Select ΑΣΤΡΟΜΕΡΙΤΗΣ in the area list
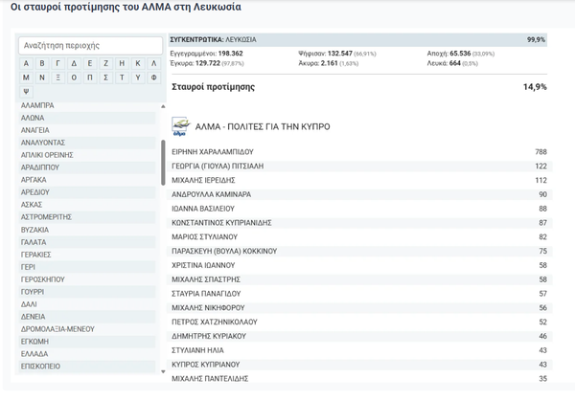The height and width of the screenshot is (401, 575). [x=87, y=217]
